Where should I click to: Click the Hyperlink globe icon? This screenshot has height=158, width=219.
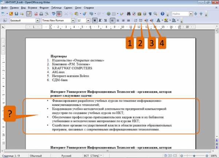pyautogui.click(x=108, y=14)
